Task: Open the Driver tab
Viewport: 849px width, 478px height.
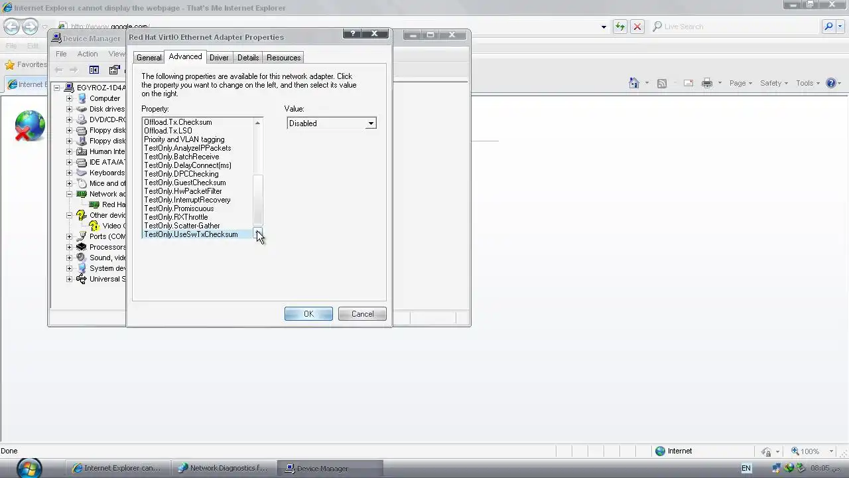Action: pos(219,58)
